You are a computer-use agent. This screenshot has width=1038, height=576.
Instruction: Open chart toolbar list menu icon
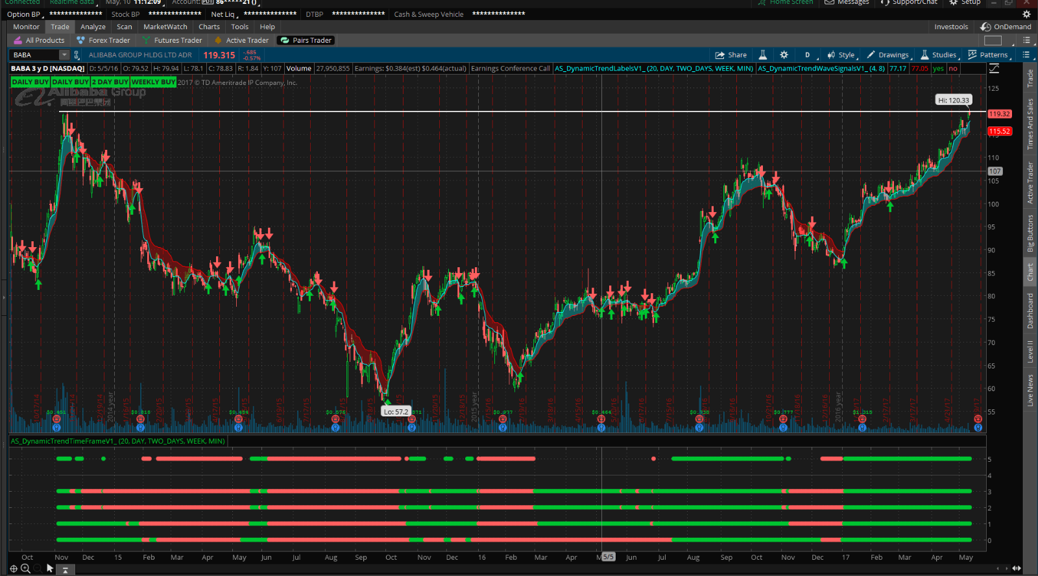click(x=1026, y=55)
